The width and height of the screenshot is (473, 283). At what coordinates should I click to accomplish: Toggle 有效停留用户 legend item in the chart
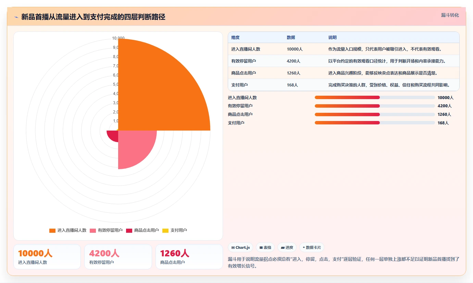[x=106, y=230]
